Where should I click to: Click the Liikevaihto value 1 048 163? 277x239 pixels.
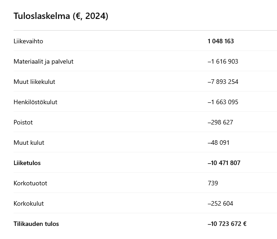pyautogui.click(x=221, y=41)
